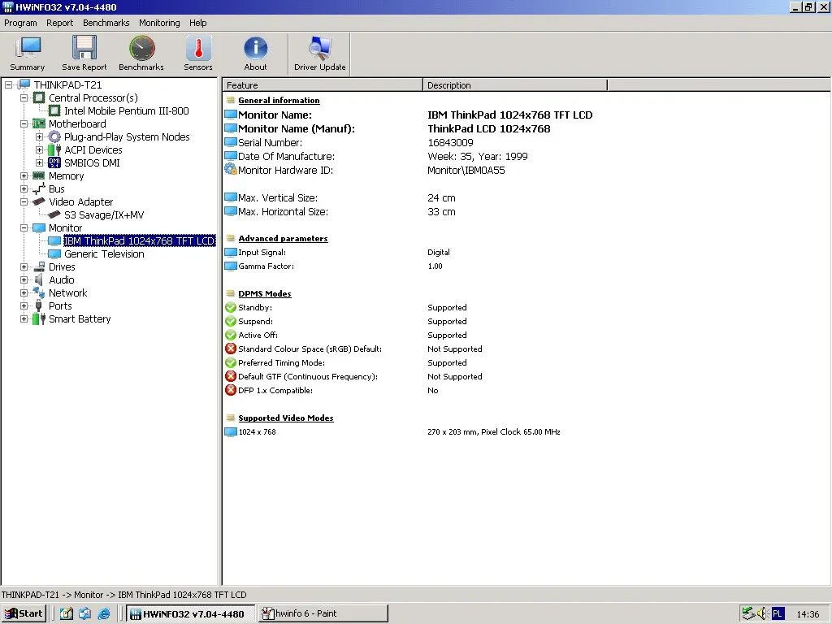The width and height of the screenshot is (832, 624).
Task: Click the DPMS Modes heading
Action: (x=264, y=293)
